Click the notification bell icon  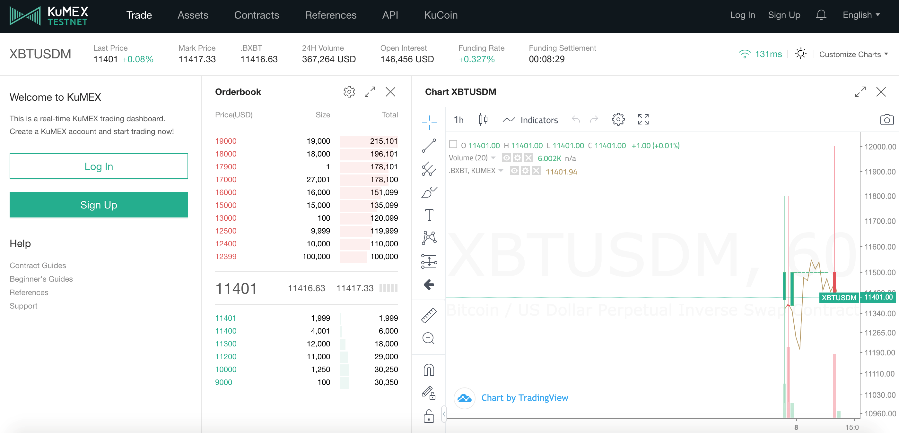pyautogui.click(x=821, y=15)
